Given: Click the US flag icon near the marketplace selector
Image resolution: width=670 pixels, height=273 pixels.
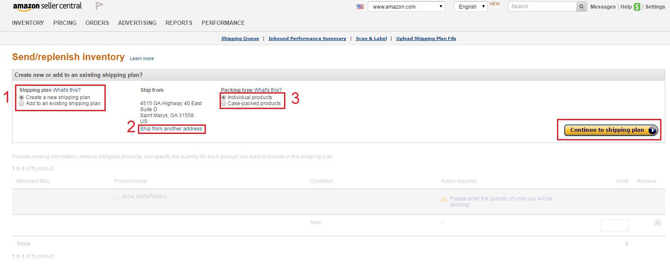Looking at the screenshot, I should 360,6.
